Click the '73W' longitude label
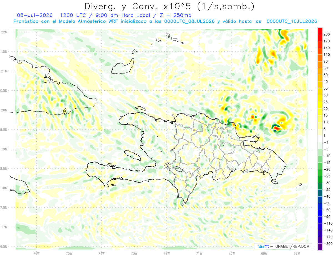 pos(134,253)
